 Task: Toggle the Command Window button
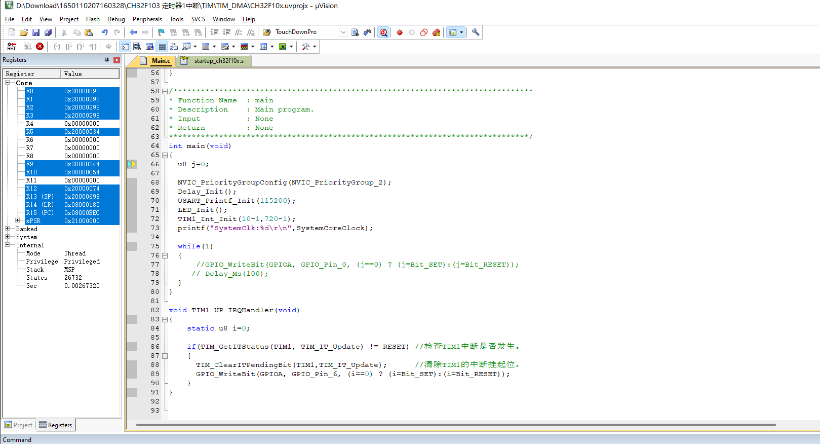(125, 47)
